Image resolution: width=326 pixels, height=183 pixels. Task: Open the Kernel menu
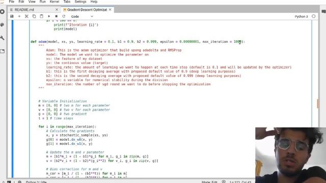click(55, 2)
